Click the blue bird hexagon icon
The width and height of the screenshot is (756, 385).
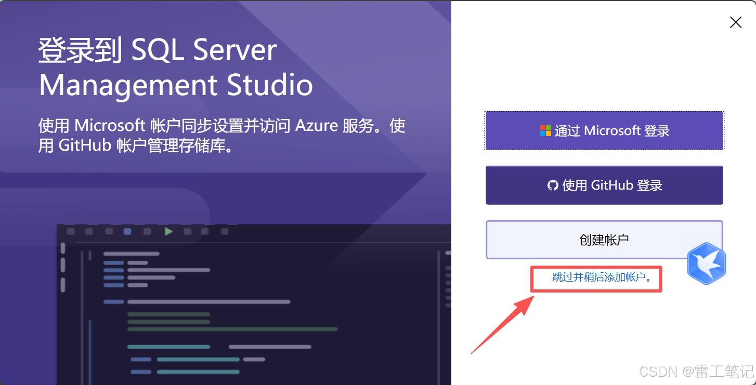point(706,263)
